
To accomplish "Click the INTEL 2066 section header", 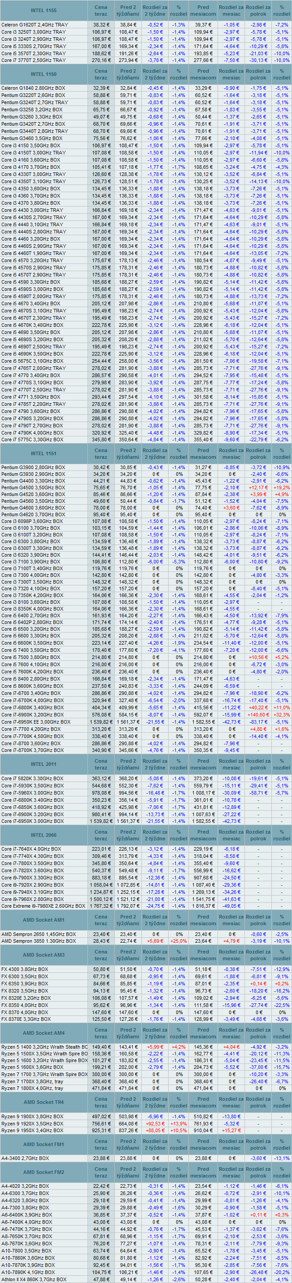I will click(44, 835).
